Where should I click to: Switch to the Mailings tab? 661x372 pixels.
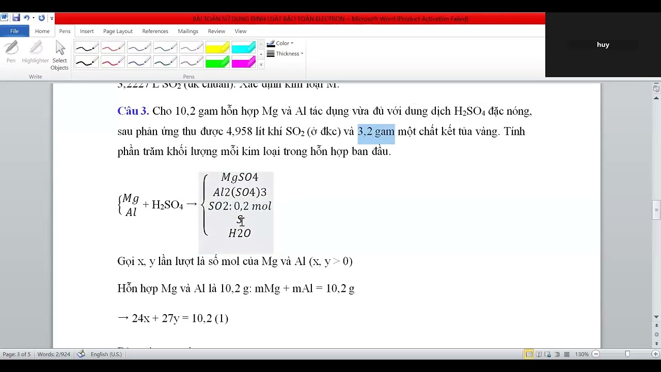tap(188, 31)
